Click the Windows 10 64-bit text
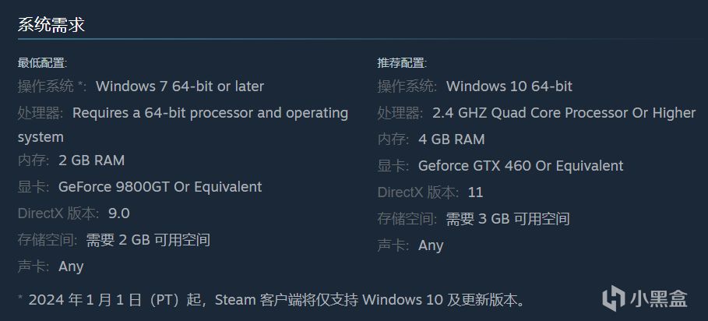 click(x=509, y=86)
